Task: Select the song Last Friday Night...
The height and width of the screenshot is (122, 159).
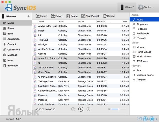Action: pos(81,86)
